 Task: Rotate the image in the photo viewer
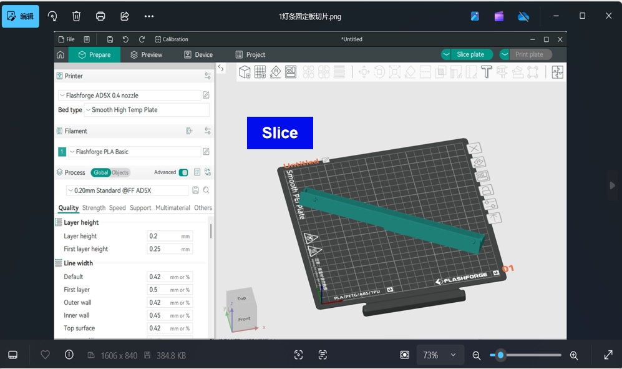52,16
